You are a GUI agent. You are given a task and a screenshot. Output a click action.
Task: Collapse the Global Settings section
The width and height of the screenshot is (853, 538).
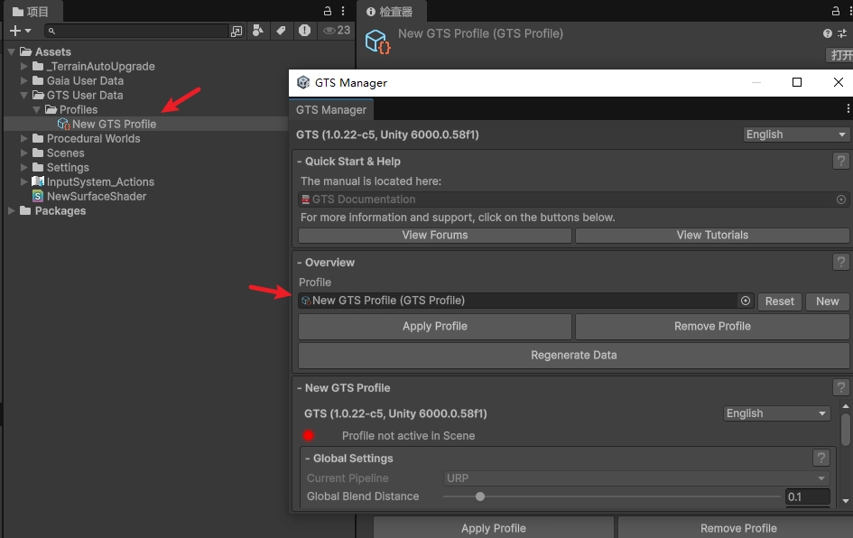pyautogui.click(x=308, y=459)
